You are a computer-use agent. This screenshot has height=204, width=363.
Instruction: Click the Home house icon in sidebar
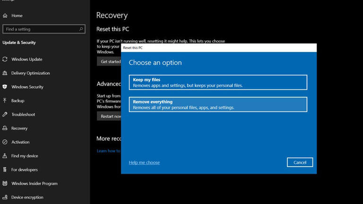pyautogui.click(x=5, y=16)
